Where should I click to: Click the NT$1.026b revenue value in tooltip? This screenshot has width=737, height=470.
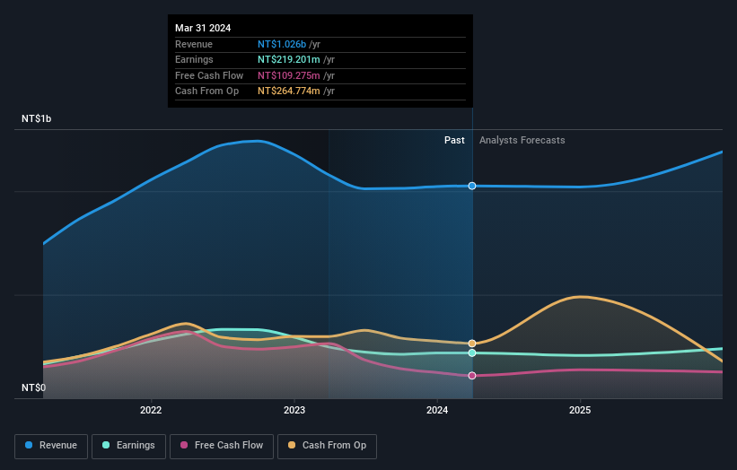tap(282, 44)
